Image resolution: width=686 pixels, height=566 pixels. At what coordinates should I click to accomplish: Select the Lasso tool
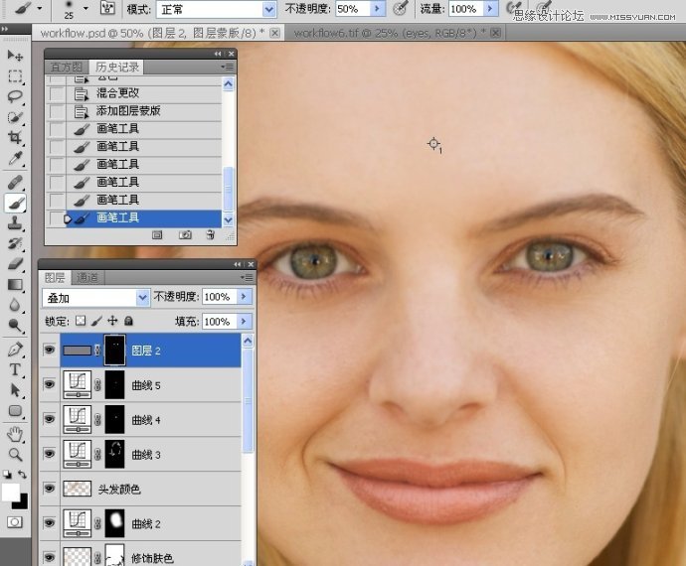click(15, 96)
